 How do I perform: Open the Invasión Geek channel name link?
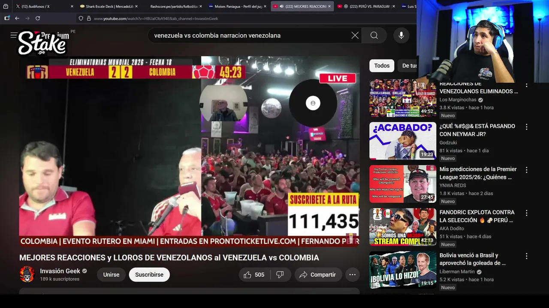click(x=60, y=271)
